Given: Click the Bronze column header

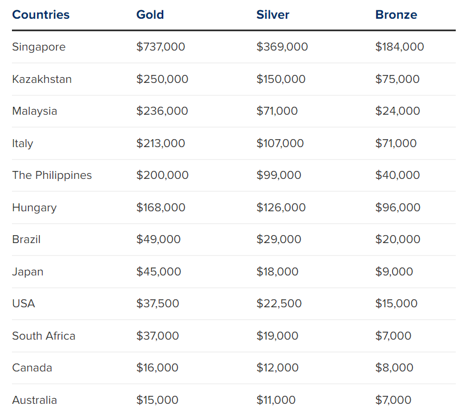Looking at the screenshot, I should [396, 15].
